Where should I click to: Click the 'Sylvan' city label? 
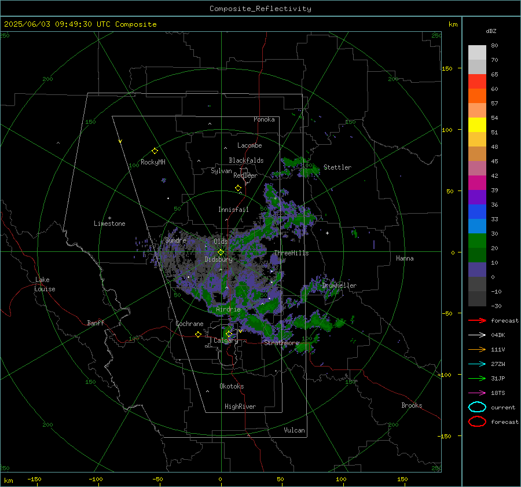(221, 171)
